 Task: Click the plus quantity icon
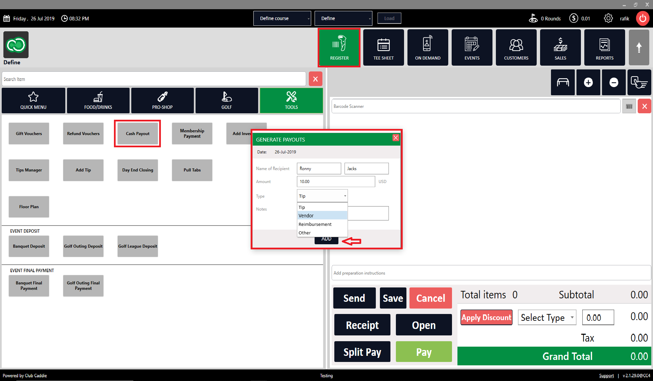[588, 82]
